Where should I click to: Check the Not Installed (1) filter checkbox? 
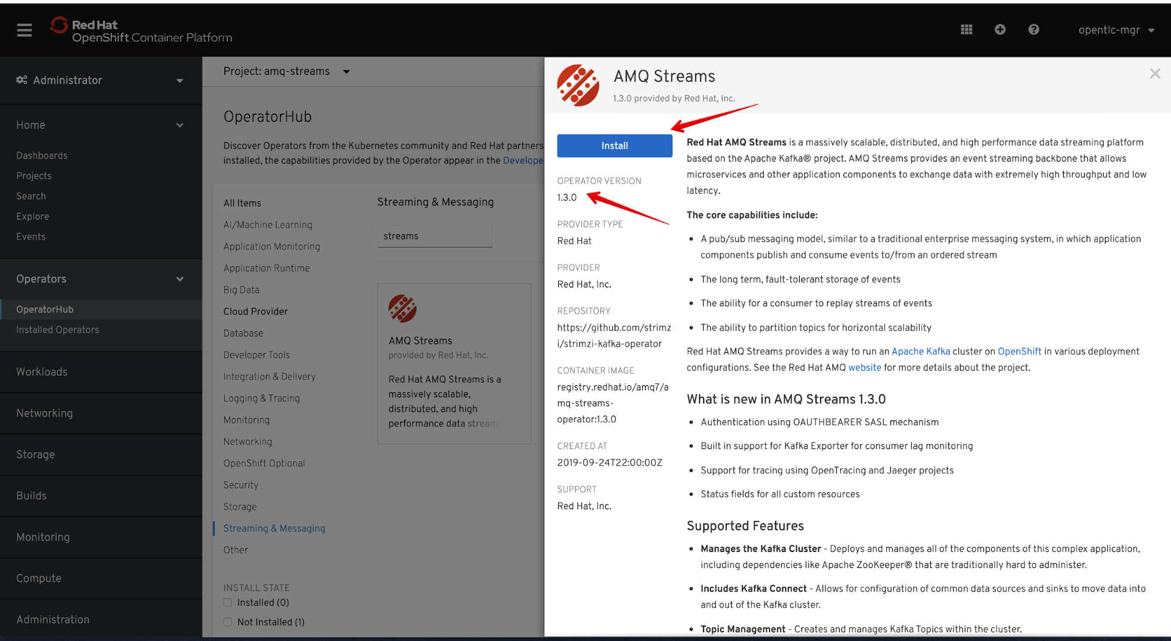coord(228,622)
